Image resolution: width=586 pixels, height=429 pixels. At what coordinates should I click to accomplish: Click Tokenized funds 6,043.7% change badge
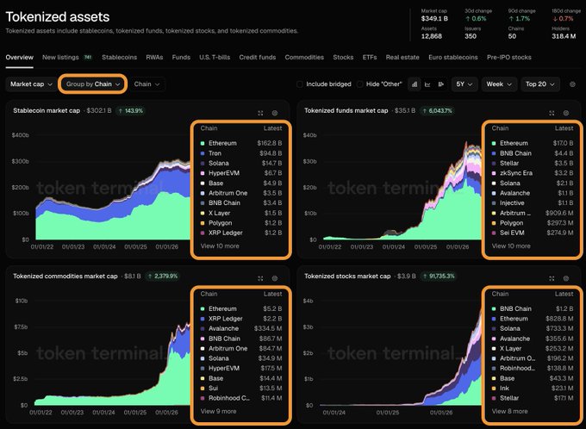[x=437, y=110]
